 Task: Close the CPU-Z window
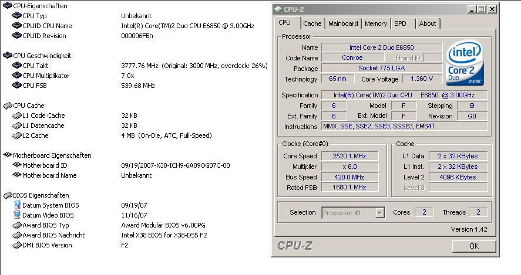pyautogui.click(x=492, y=9)
